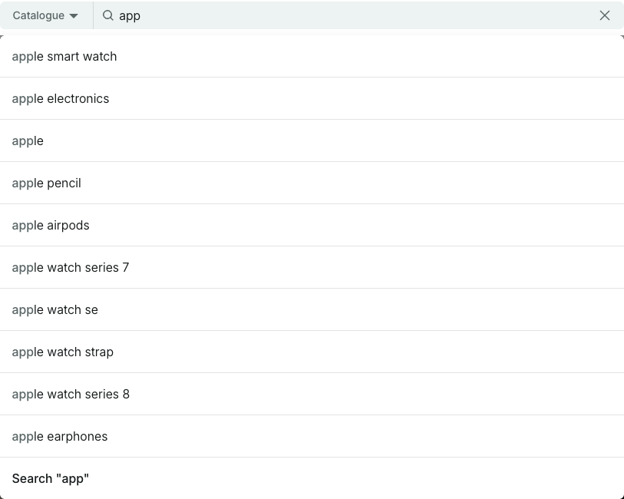The image size is (624, 499).
Task: Pick the "apple airpods" suggestion
Action: (x=51, y=225)
